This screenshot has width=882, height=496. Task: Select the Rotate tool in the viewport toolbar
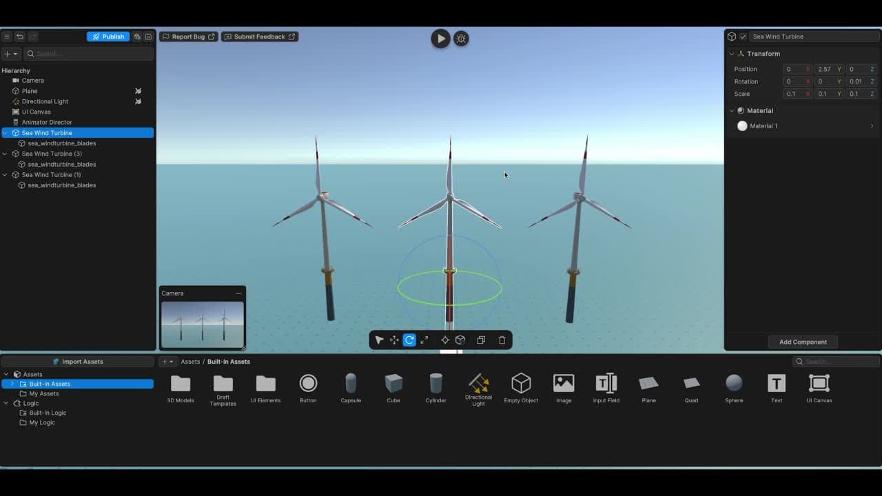[409, 340]
